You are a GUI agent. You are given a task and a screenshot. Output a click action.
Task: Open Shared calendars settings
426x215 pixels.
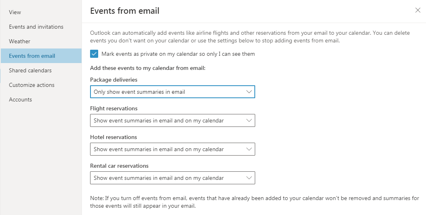point(30,70)
